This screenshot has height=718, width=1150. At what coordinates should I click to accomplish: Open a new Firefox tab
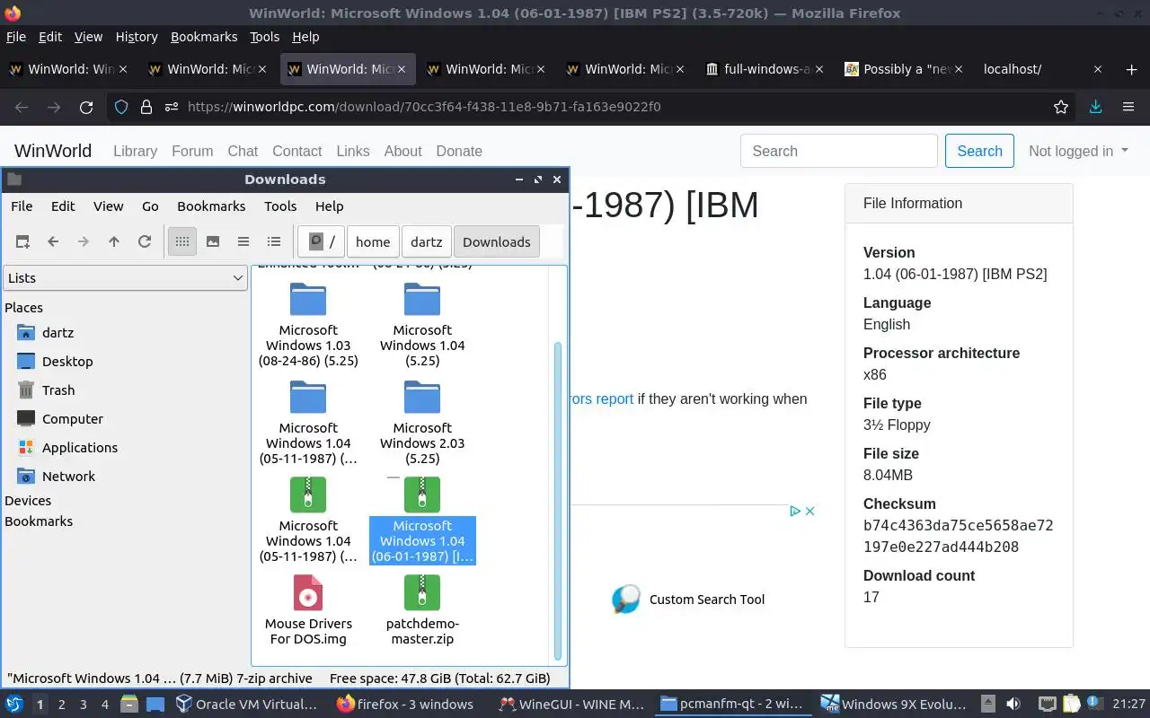click(1131, 69)
